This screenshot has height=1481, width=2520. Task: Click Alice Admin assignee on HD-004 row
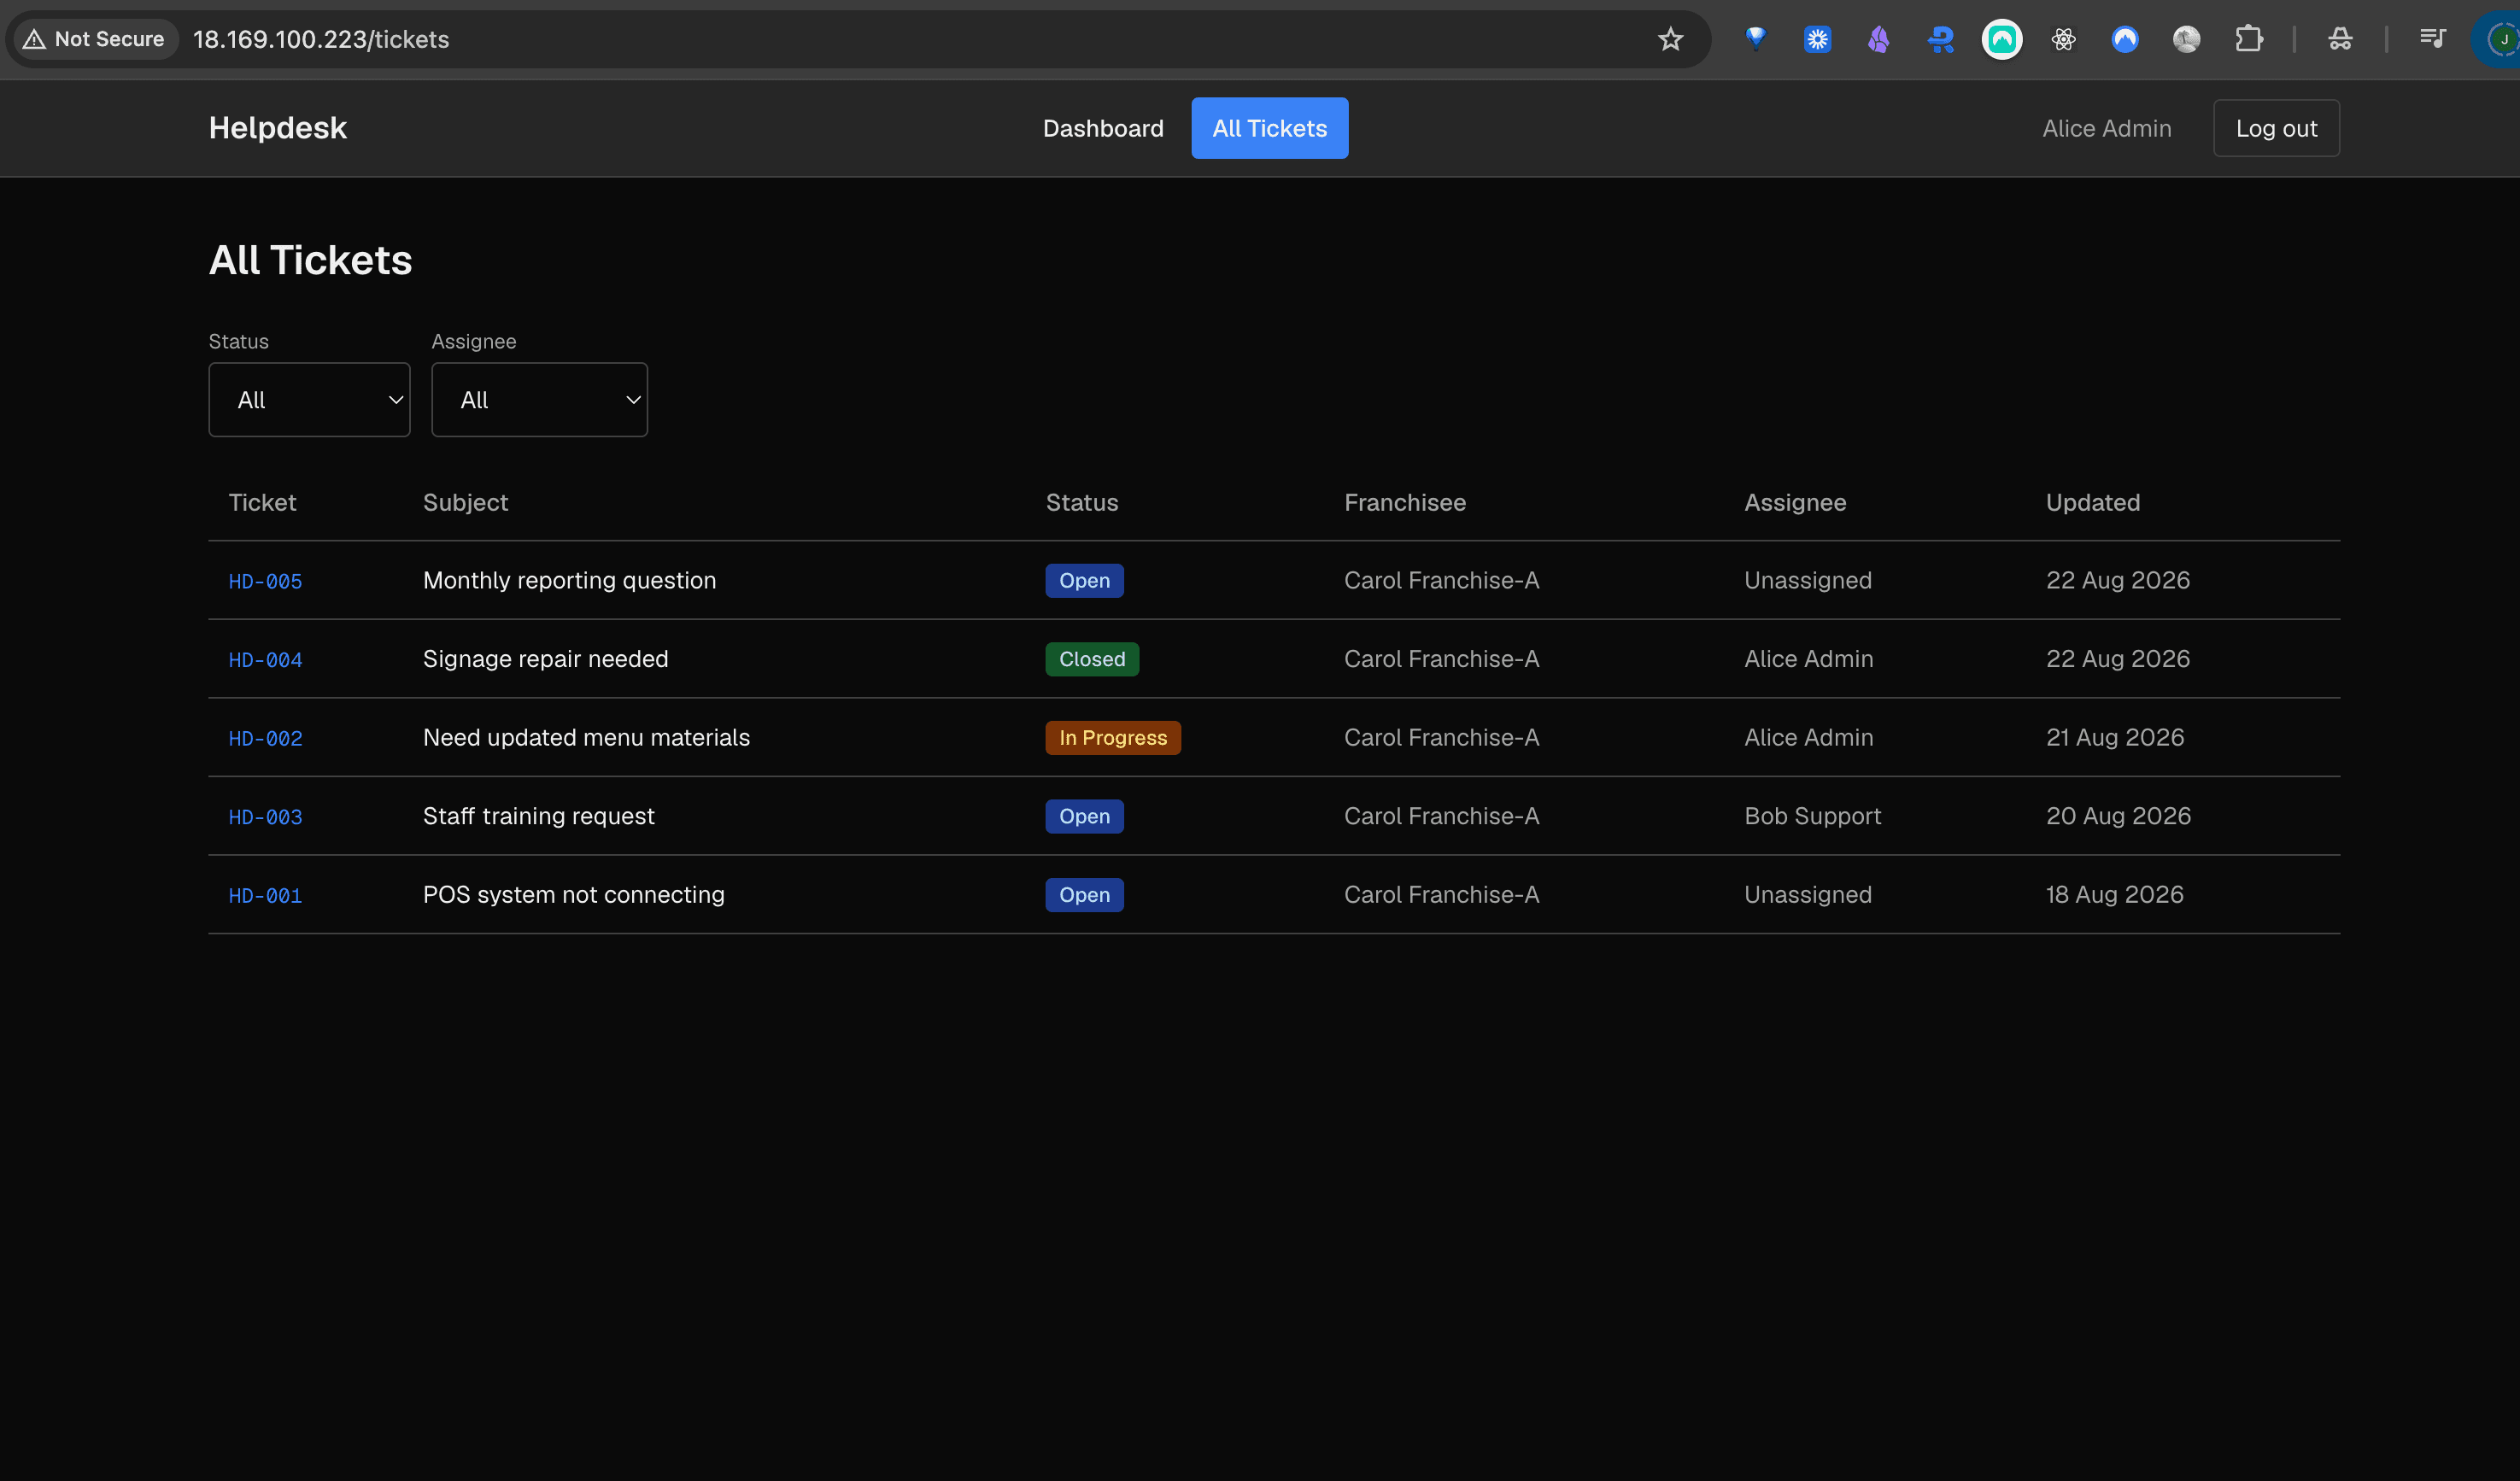[x=1808, y=659]
